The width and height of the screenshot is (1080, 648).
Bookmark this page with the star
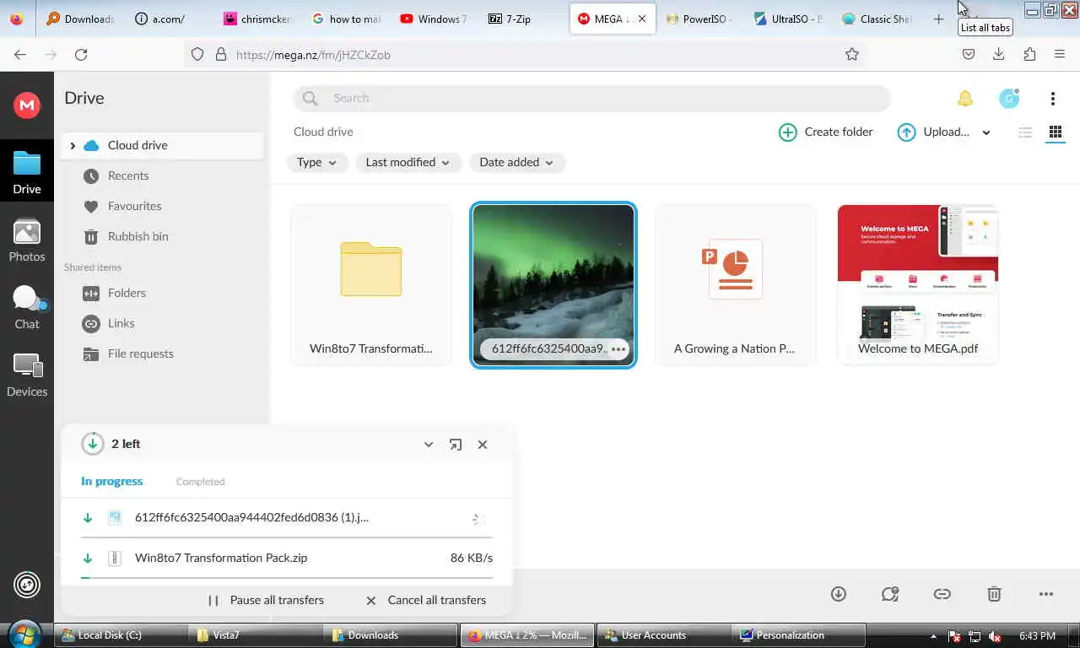point(852,55)
